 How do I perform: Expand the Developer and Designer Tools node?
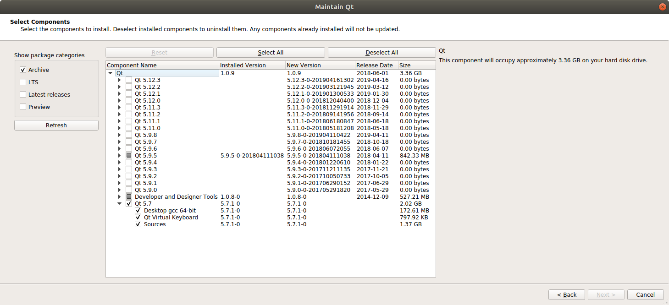tap(119, 197)
